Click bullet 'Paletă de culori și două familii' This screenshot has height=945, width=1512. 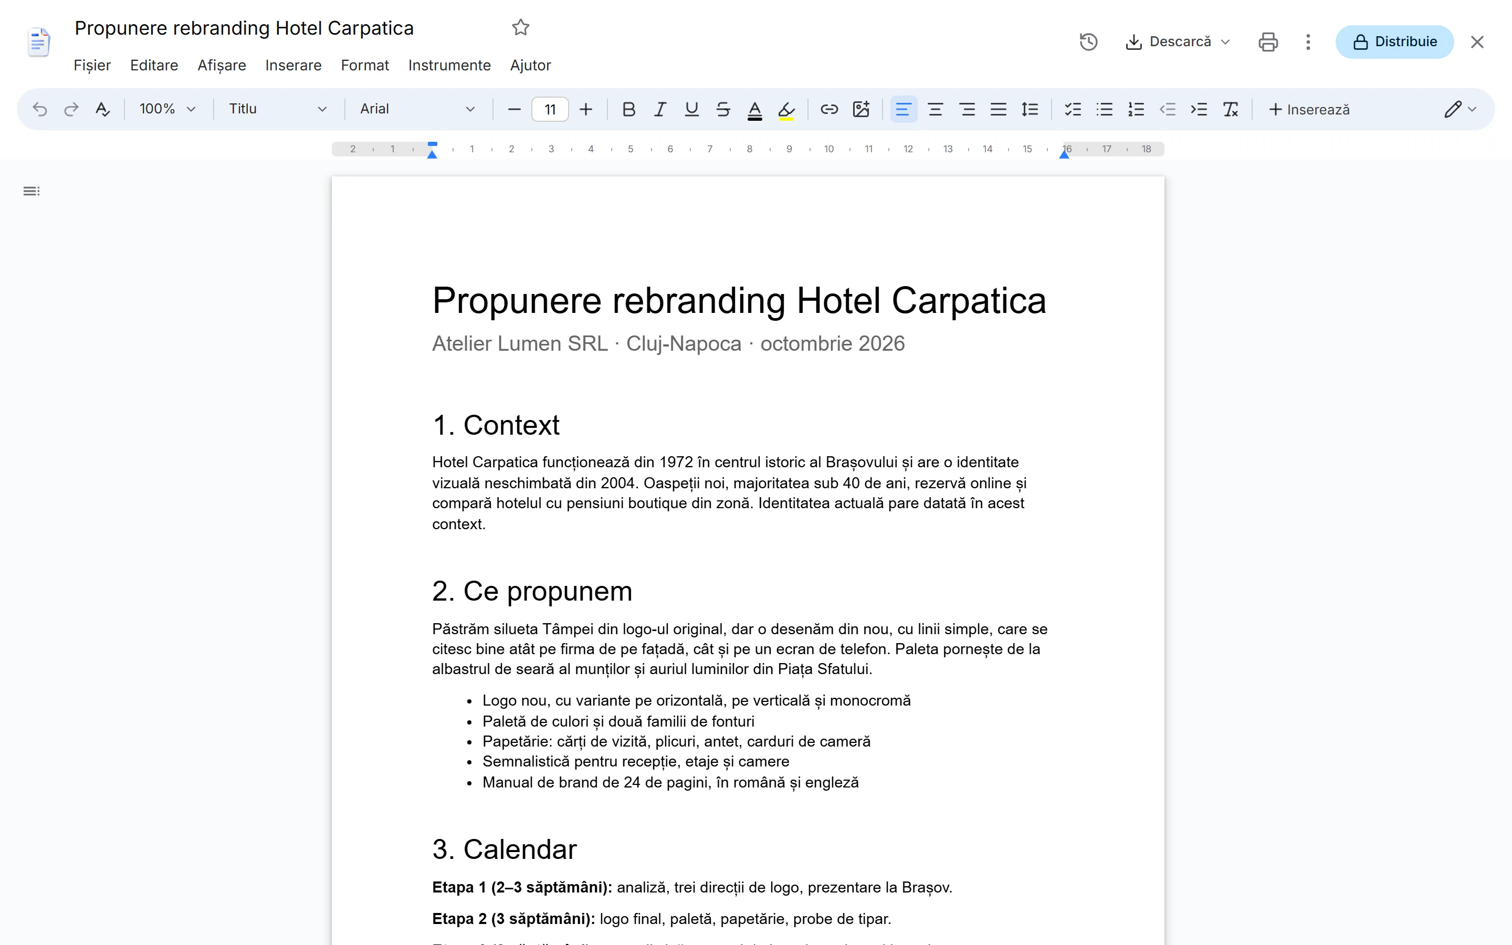click(x=618, y=721)
